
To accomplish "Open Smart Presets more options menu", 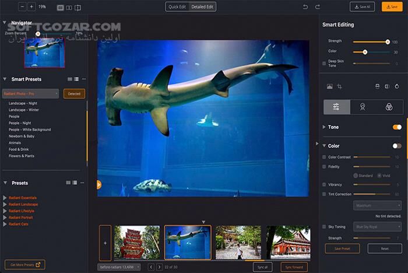I will (84, 79).
